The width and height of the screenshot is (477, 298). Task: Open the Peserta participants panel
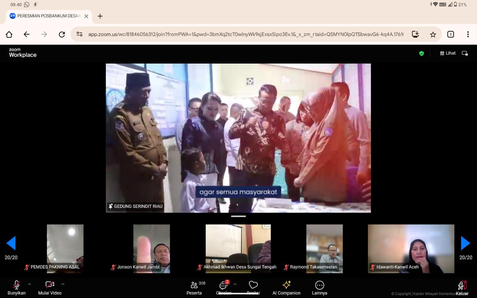tap(194, 288)
